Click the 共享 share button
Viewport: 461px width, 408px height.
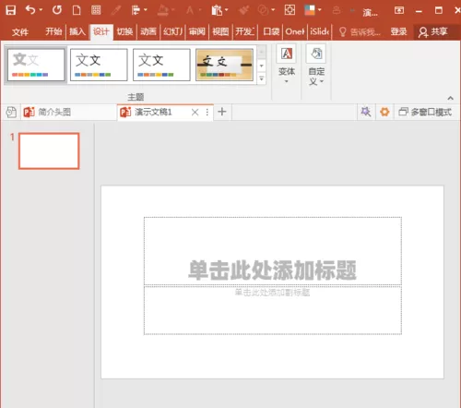pyautogui.click(x=433, y=31)
